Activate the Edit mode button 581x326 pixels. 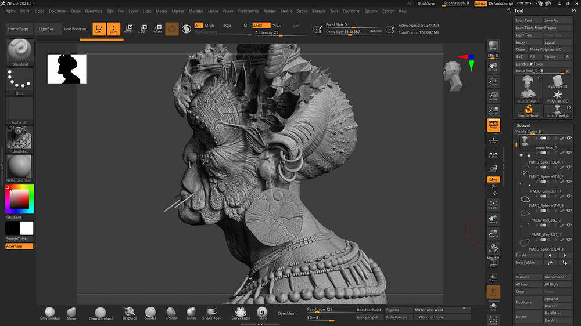click(x=99, y=29)
